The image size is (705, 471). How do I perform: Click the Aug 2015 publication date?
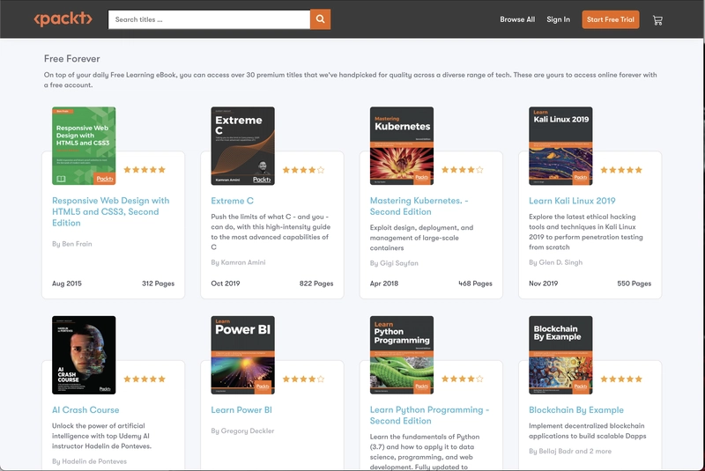tap(67, 283)
